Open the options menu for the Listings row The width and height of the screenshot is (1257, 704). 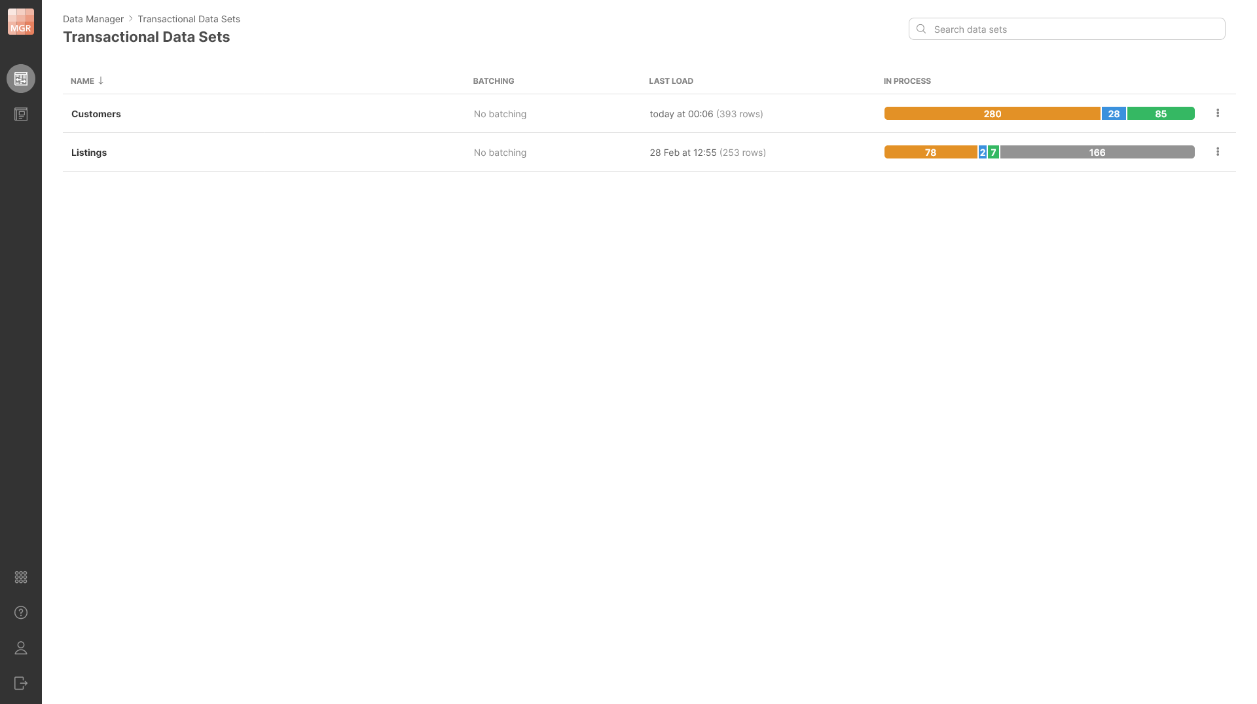point(1218,151)
